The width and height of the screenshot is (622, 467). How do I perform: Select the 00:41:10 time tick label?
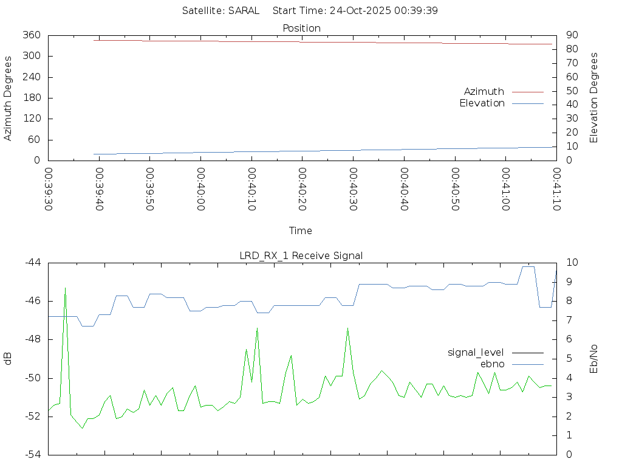coord(556,190)
